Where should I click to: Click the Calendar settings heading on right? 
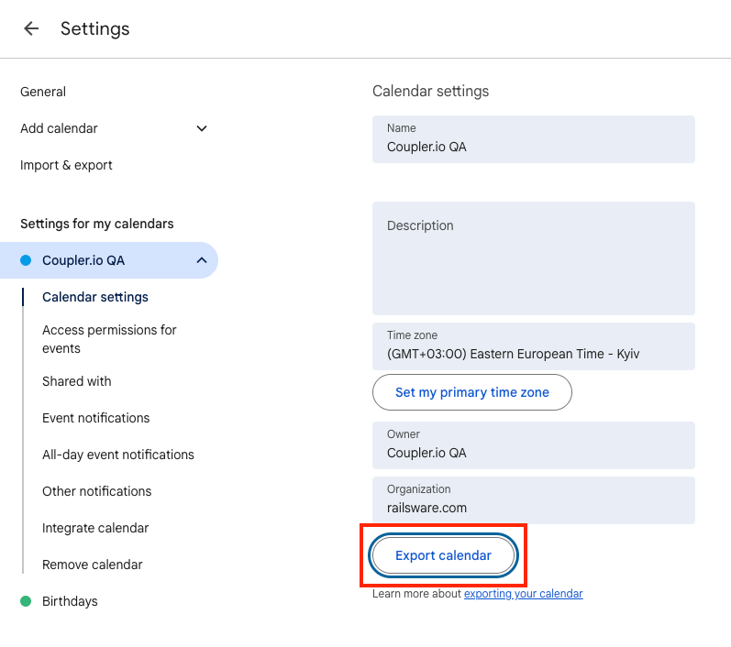tap(430, 92)
